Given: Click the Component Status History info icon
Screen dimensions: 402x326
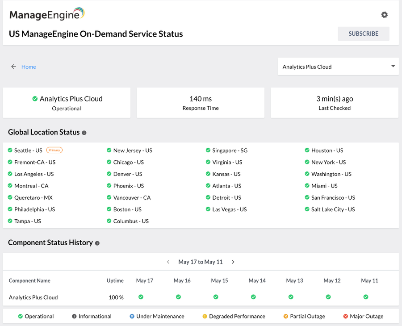Looking at the screenshot, I should pos(97,243).
